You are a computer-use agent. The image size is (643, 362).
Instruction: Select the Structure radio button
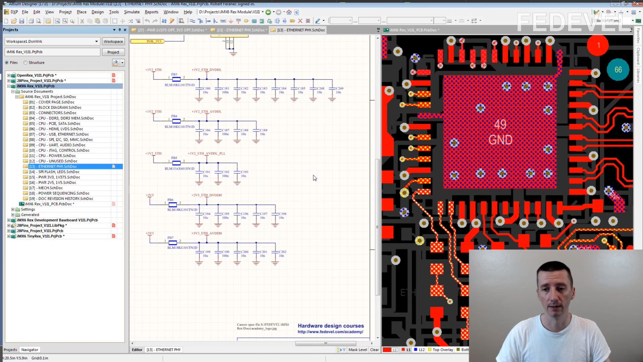(25, 63)
